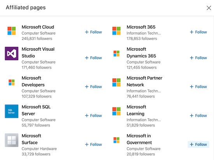
Task: Follow the Microsoft Cloud page
Action: pos(93,32)
